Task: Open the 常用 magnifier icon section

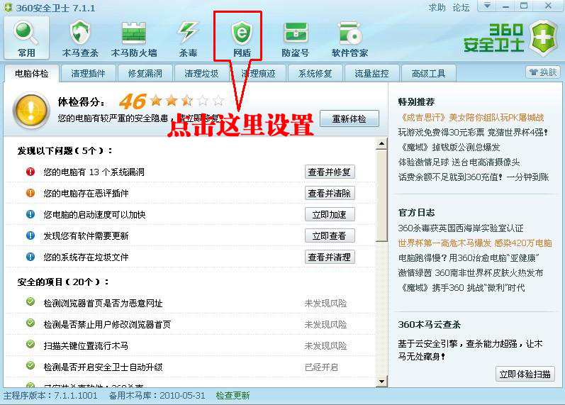Action: click(x=26, y=38)
